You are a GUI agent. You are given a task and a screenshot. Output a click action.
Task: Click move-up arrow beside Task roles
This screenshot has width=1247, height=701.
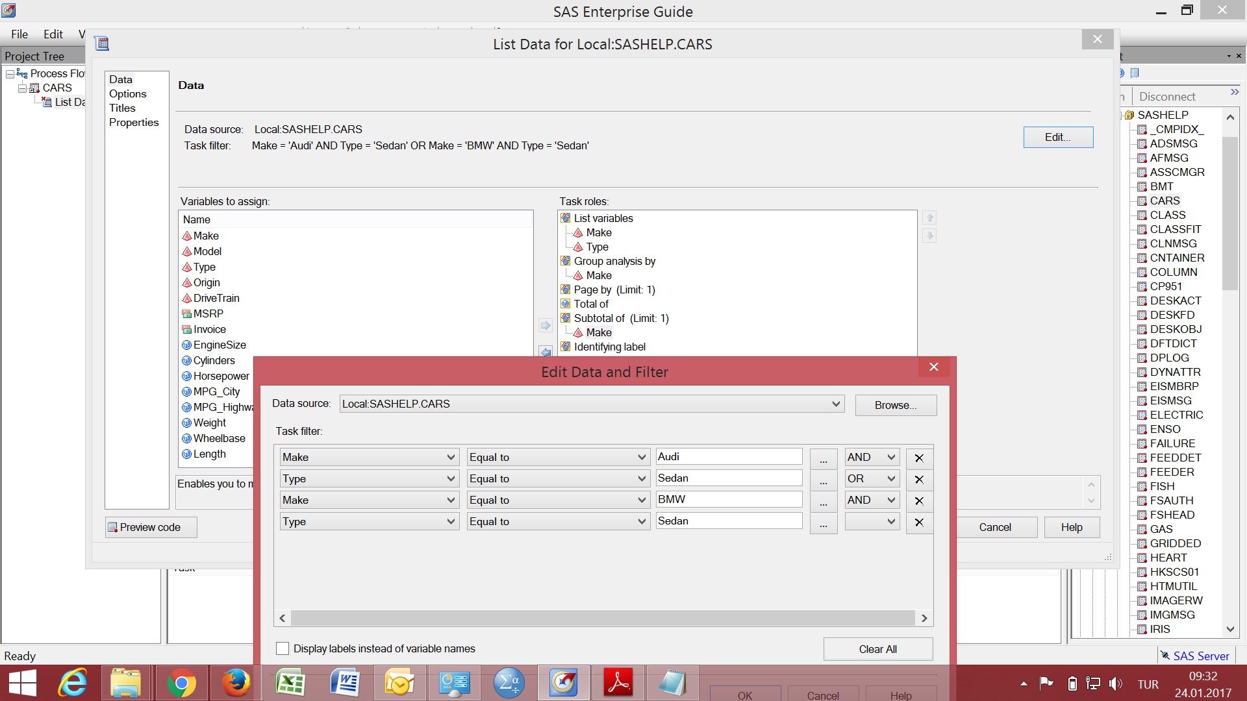click(x=929, y=218)
